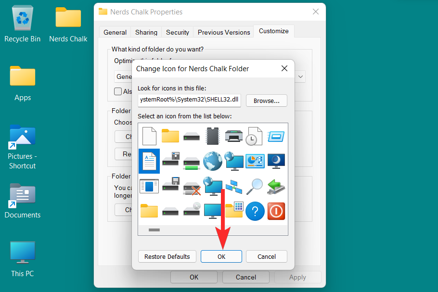Click Restore Defaults in Change Icon dialog
This screenshot has height=292, width=438.
167,256
